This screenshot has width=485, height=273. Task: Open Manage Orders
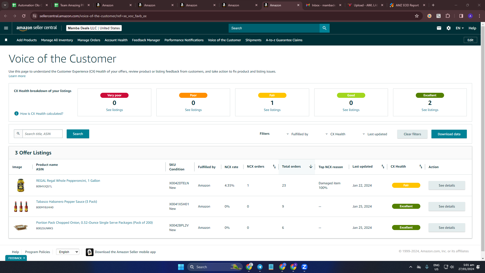click(89, 40)
